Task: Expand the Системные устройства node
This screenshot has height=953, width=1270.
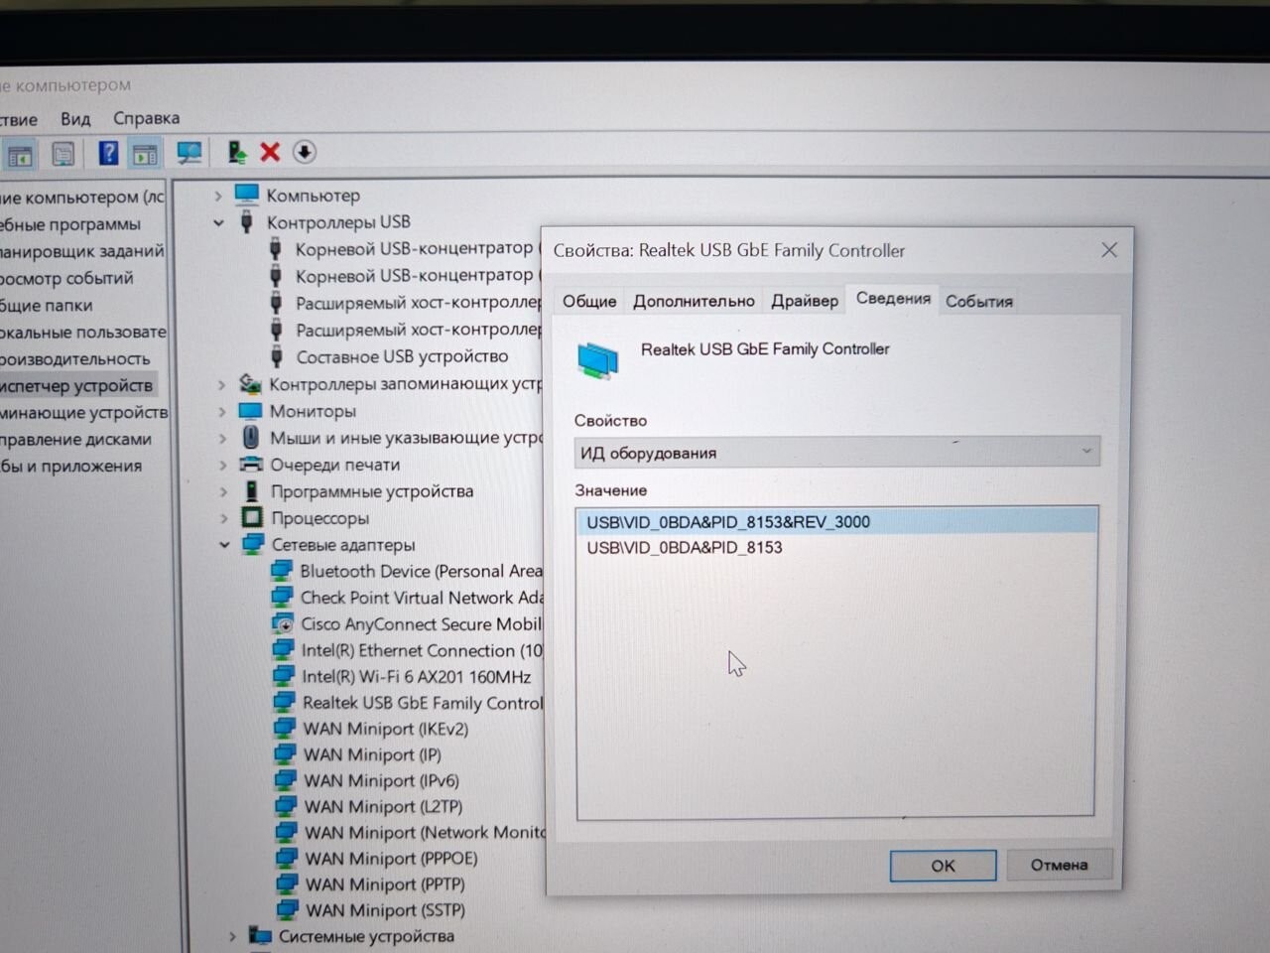Action: point(232,936)
